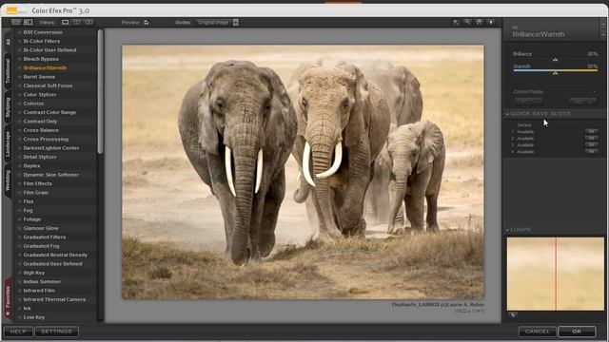Load the Default quick save slot
609x342 pixels.
click(524, 124)
